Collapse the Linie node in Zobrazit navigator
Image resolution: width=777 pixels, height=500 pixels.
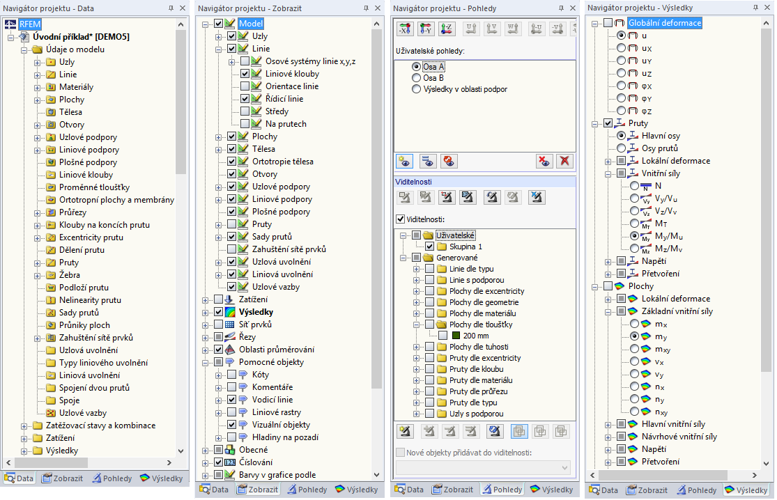tap(219, 49)
